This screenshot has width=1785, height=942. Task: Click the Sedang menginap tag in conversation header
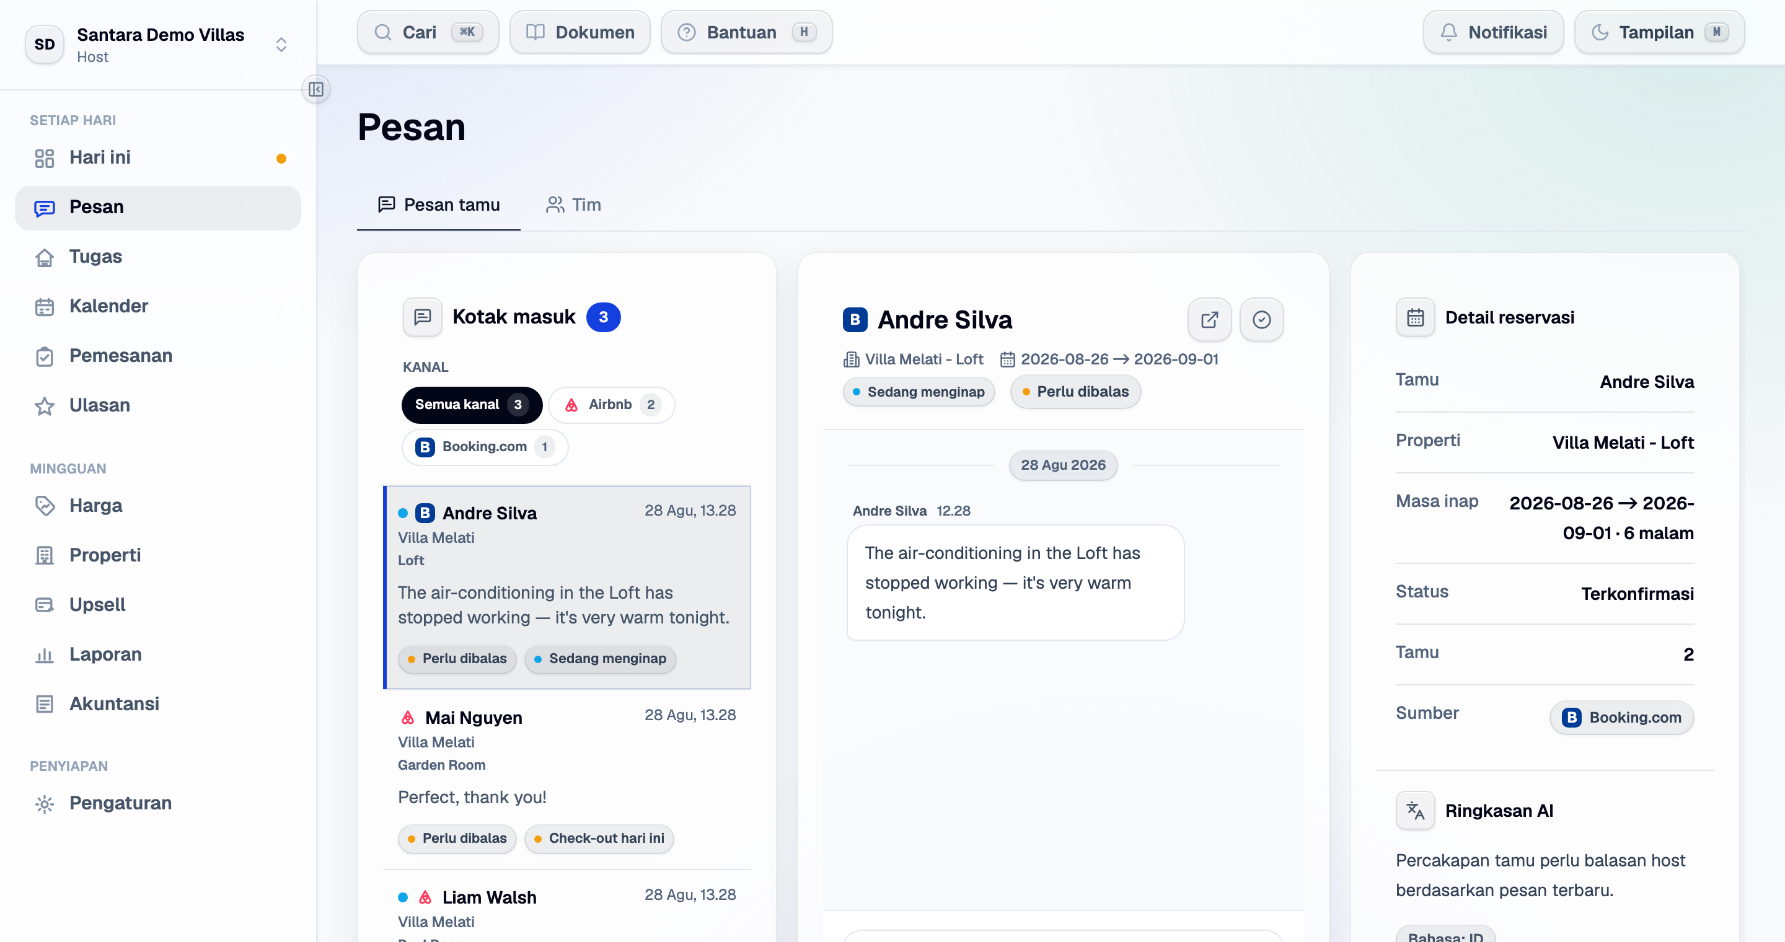(x=919, y=392)
